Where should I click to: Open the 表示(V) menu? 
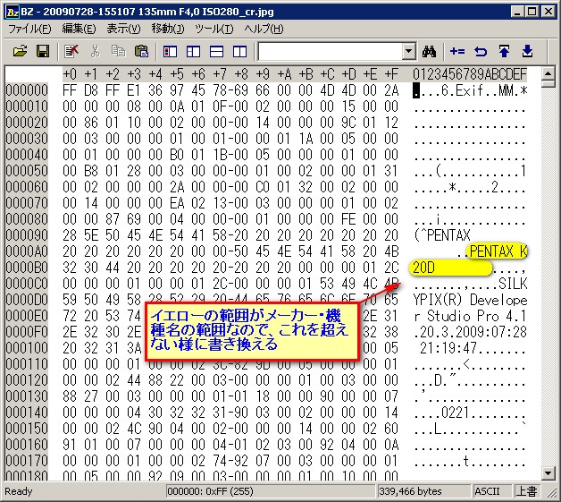tap(123, 29)
